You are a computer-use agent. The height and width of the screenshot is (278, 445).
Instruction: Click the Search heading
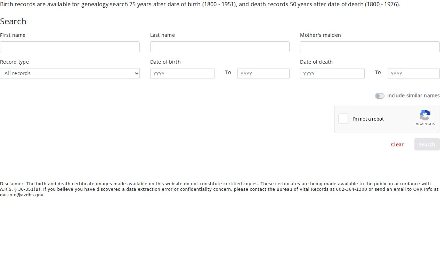13,21
